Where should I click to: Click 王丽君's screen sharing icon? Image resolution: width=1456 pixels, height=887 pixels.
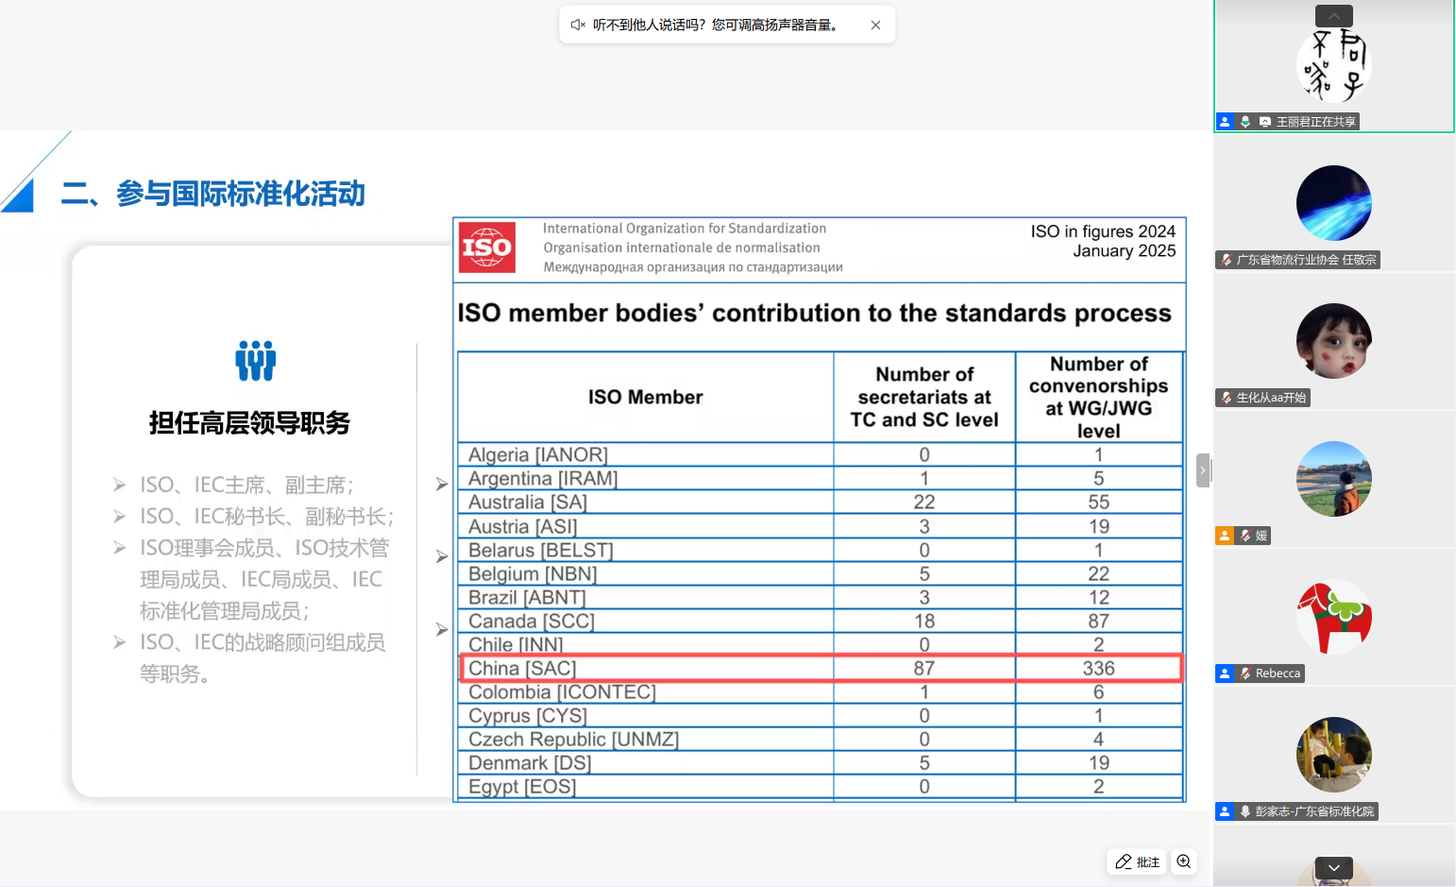(x=1265, y=122)
